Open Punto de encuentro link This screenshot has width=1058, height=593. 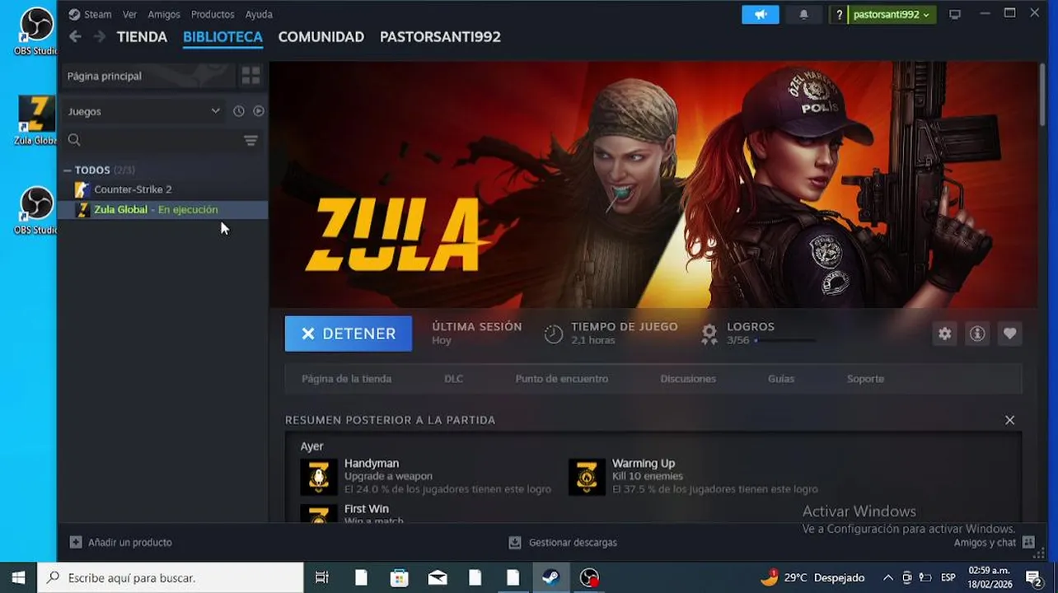(562, 379)
